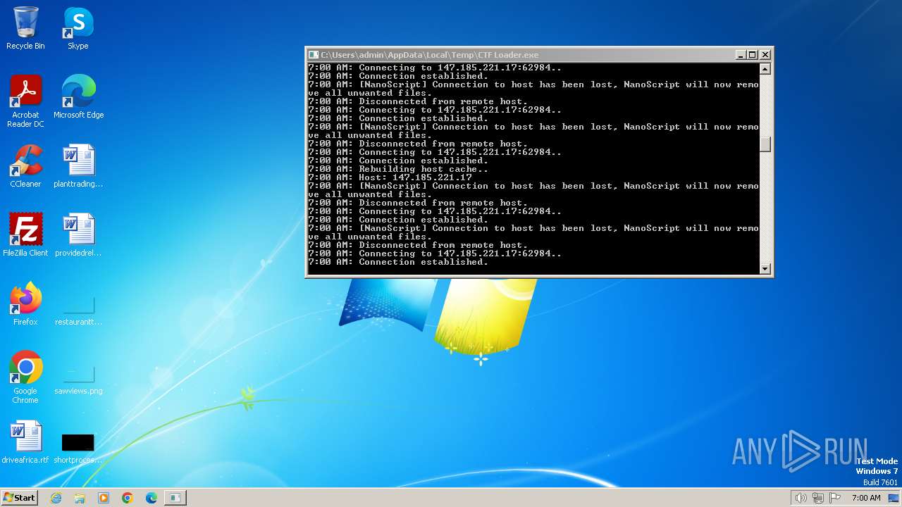
Task: Launch FileZilla Client shortcut
Action: coord(25,235)
